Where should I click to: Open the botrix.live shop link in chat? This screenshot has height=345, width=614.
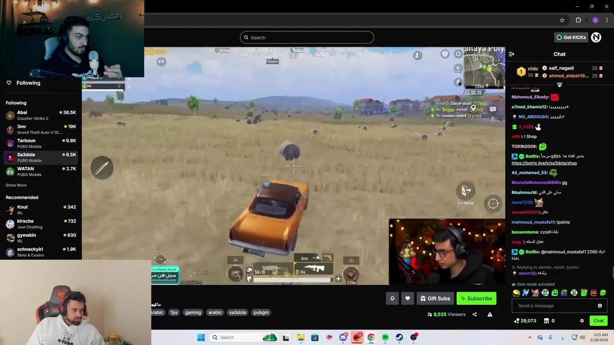(544, 163)
